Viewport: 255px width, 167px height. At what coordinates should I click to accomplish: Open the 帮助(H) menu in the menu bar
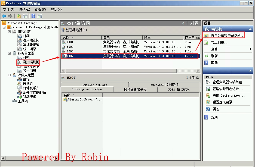56,10
